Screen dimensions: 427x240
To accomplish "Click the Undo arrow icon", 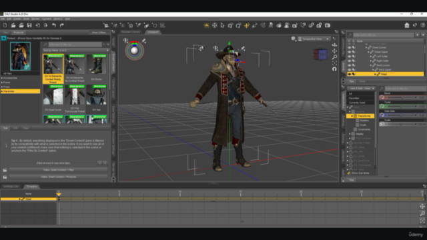I will pyautogui.click(x=54, y=25).
